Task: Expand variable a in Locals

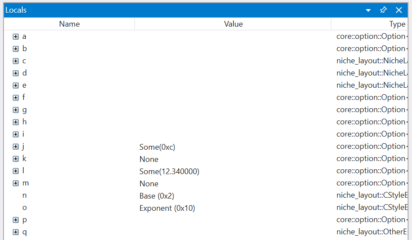Action: click(x=16, y=37)
